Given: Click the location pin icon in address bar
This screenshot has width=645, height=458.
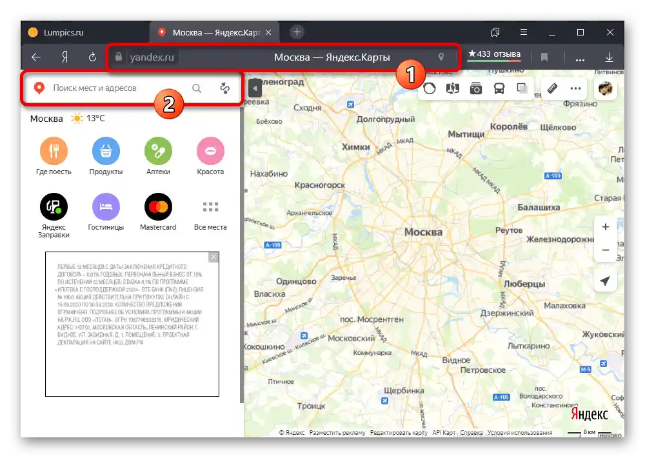Looking at the screenshot, I should (x=441, y=57).
